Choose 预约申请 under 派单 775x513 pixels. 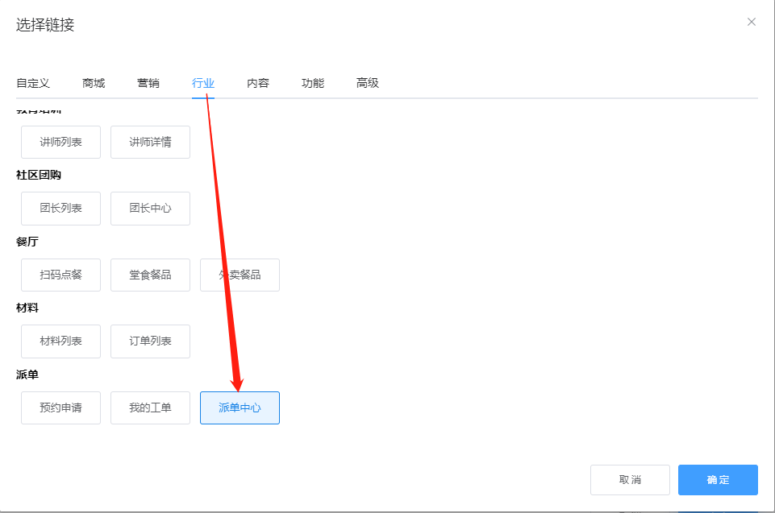click(60, 408)
